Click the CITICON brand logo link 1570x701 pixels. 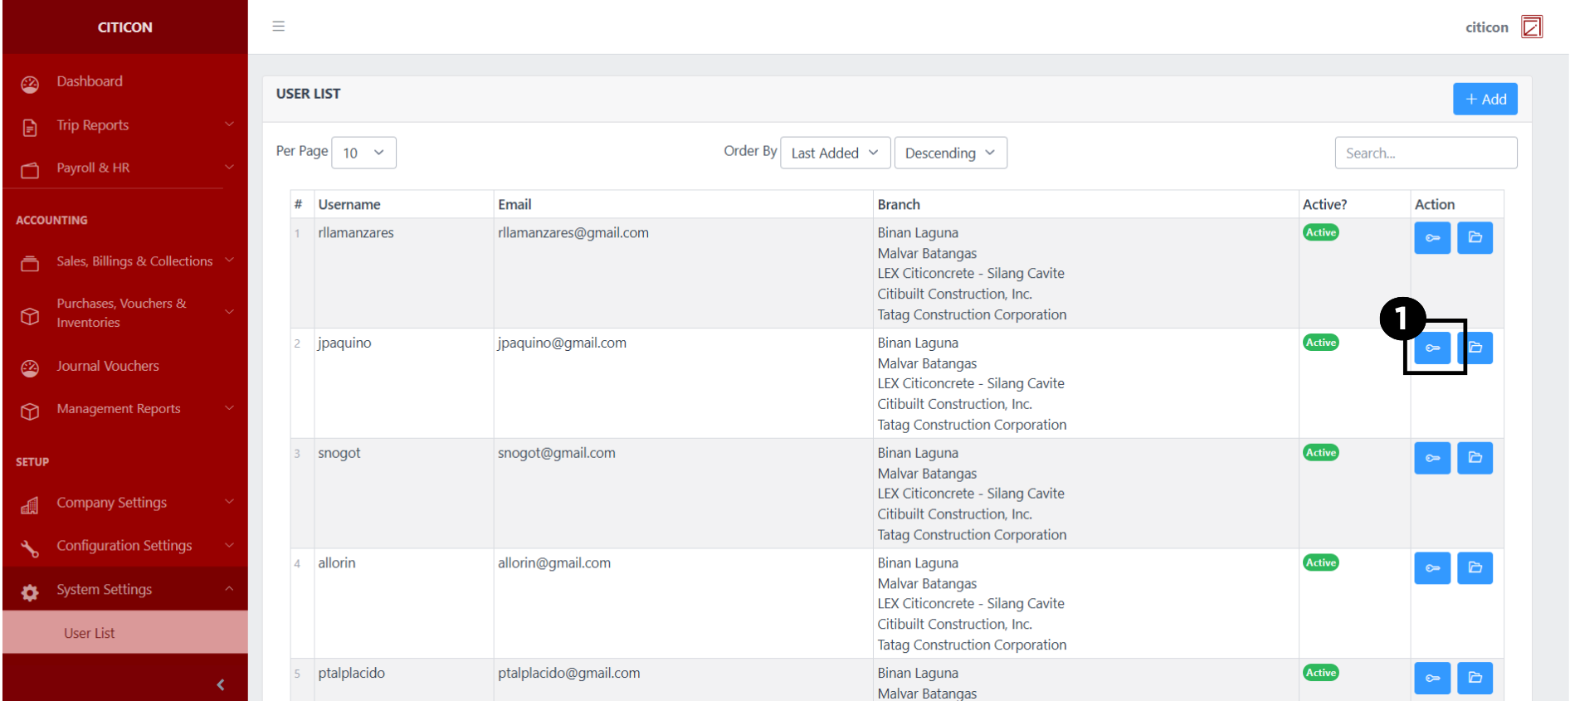125,27
